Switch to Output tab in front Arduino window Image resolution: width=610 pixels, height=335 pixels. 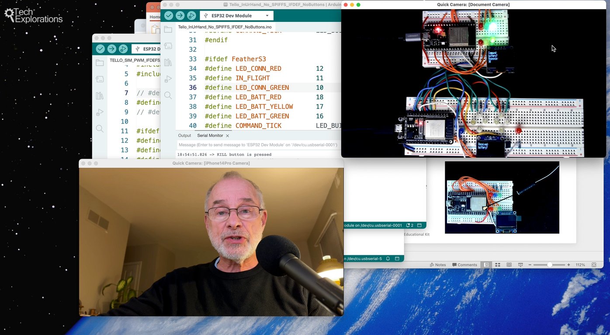pos(184,136)
